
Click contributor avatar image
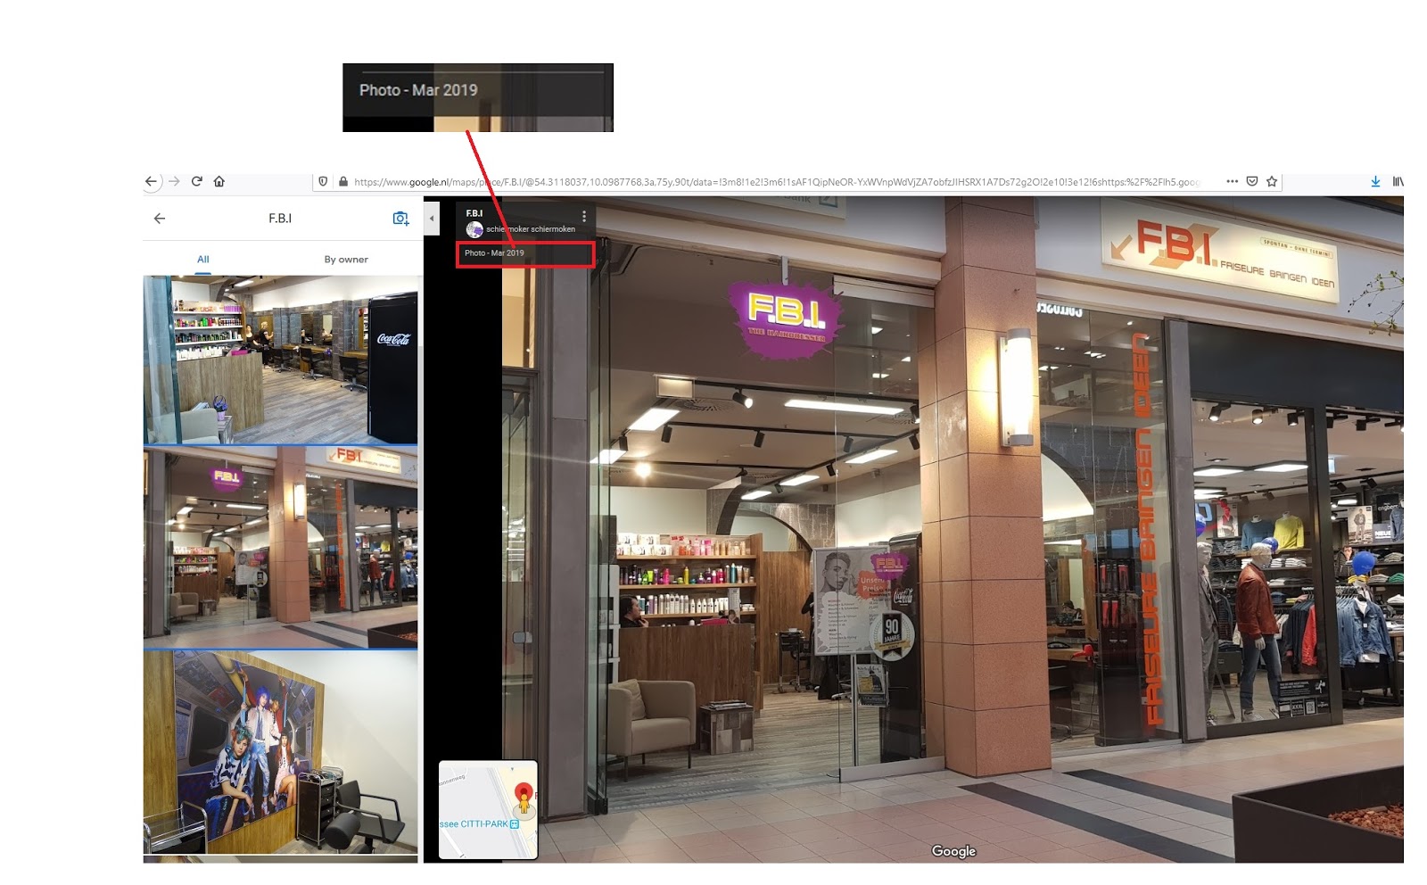(474, 229)
